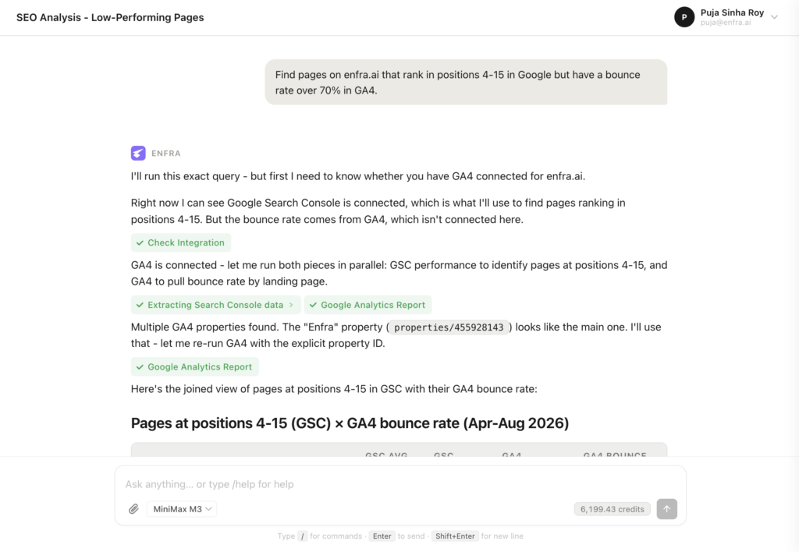Click the paperclip attach file icon
The image size is (799, 552).
[133, 508]
